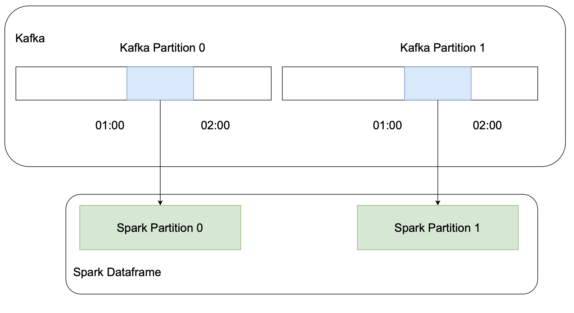Select the green "Spark Partition 1" box
This screenshot has height=313, width=574.
pyautogui.click(x=438, y=227)
